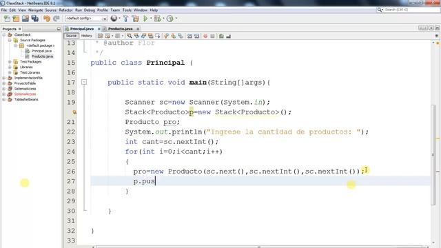Screen dimensions: 441x248
Task: Click the Comment code icon
Action: (221, 36)
